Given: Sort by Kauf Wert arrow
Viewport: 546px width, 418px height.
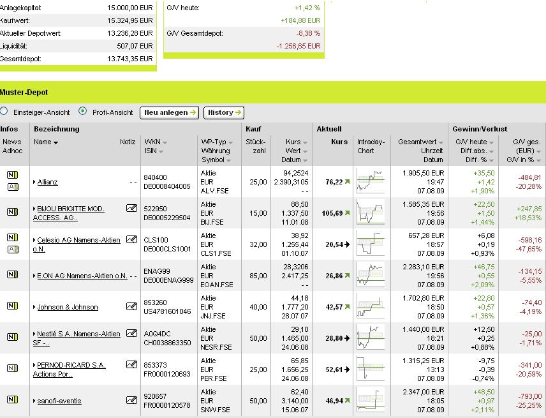Looking at the screenshot, I should click(x=305, y=151).
